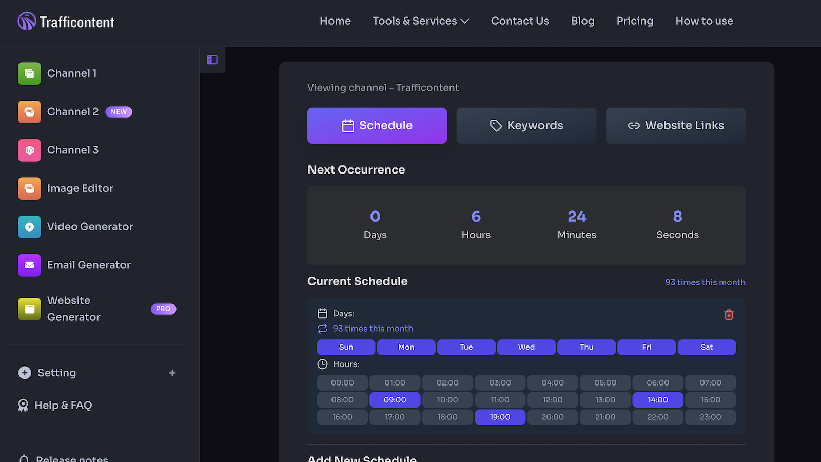Disable the 19:00 hour slot
The image size is (821, 462).
coord(500,417)
